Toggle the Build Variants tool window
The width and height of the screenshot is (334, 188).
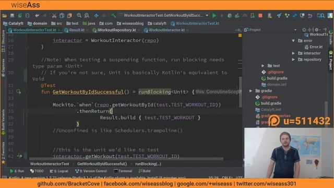[x=3, y=122]
